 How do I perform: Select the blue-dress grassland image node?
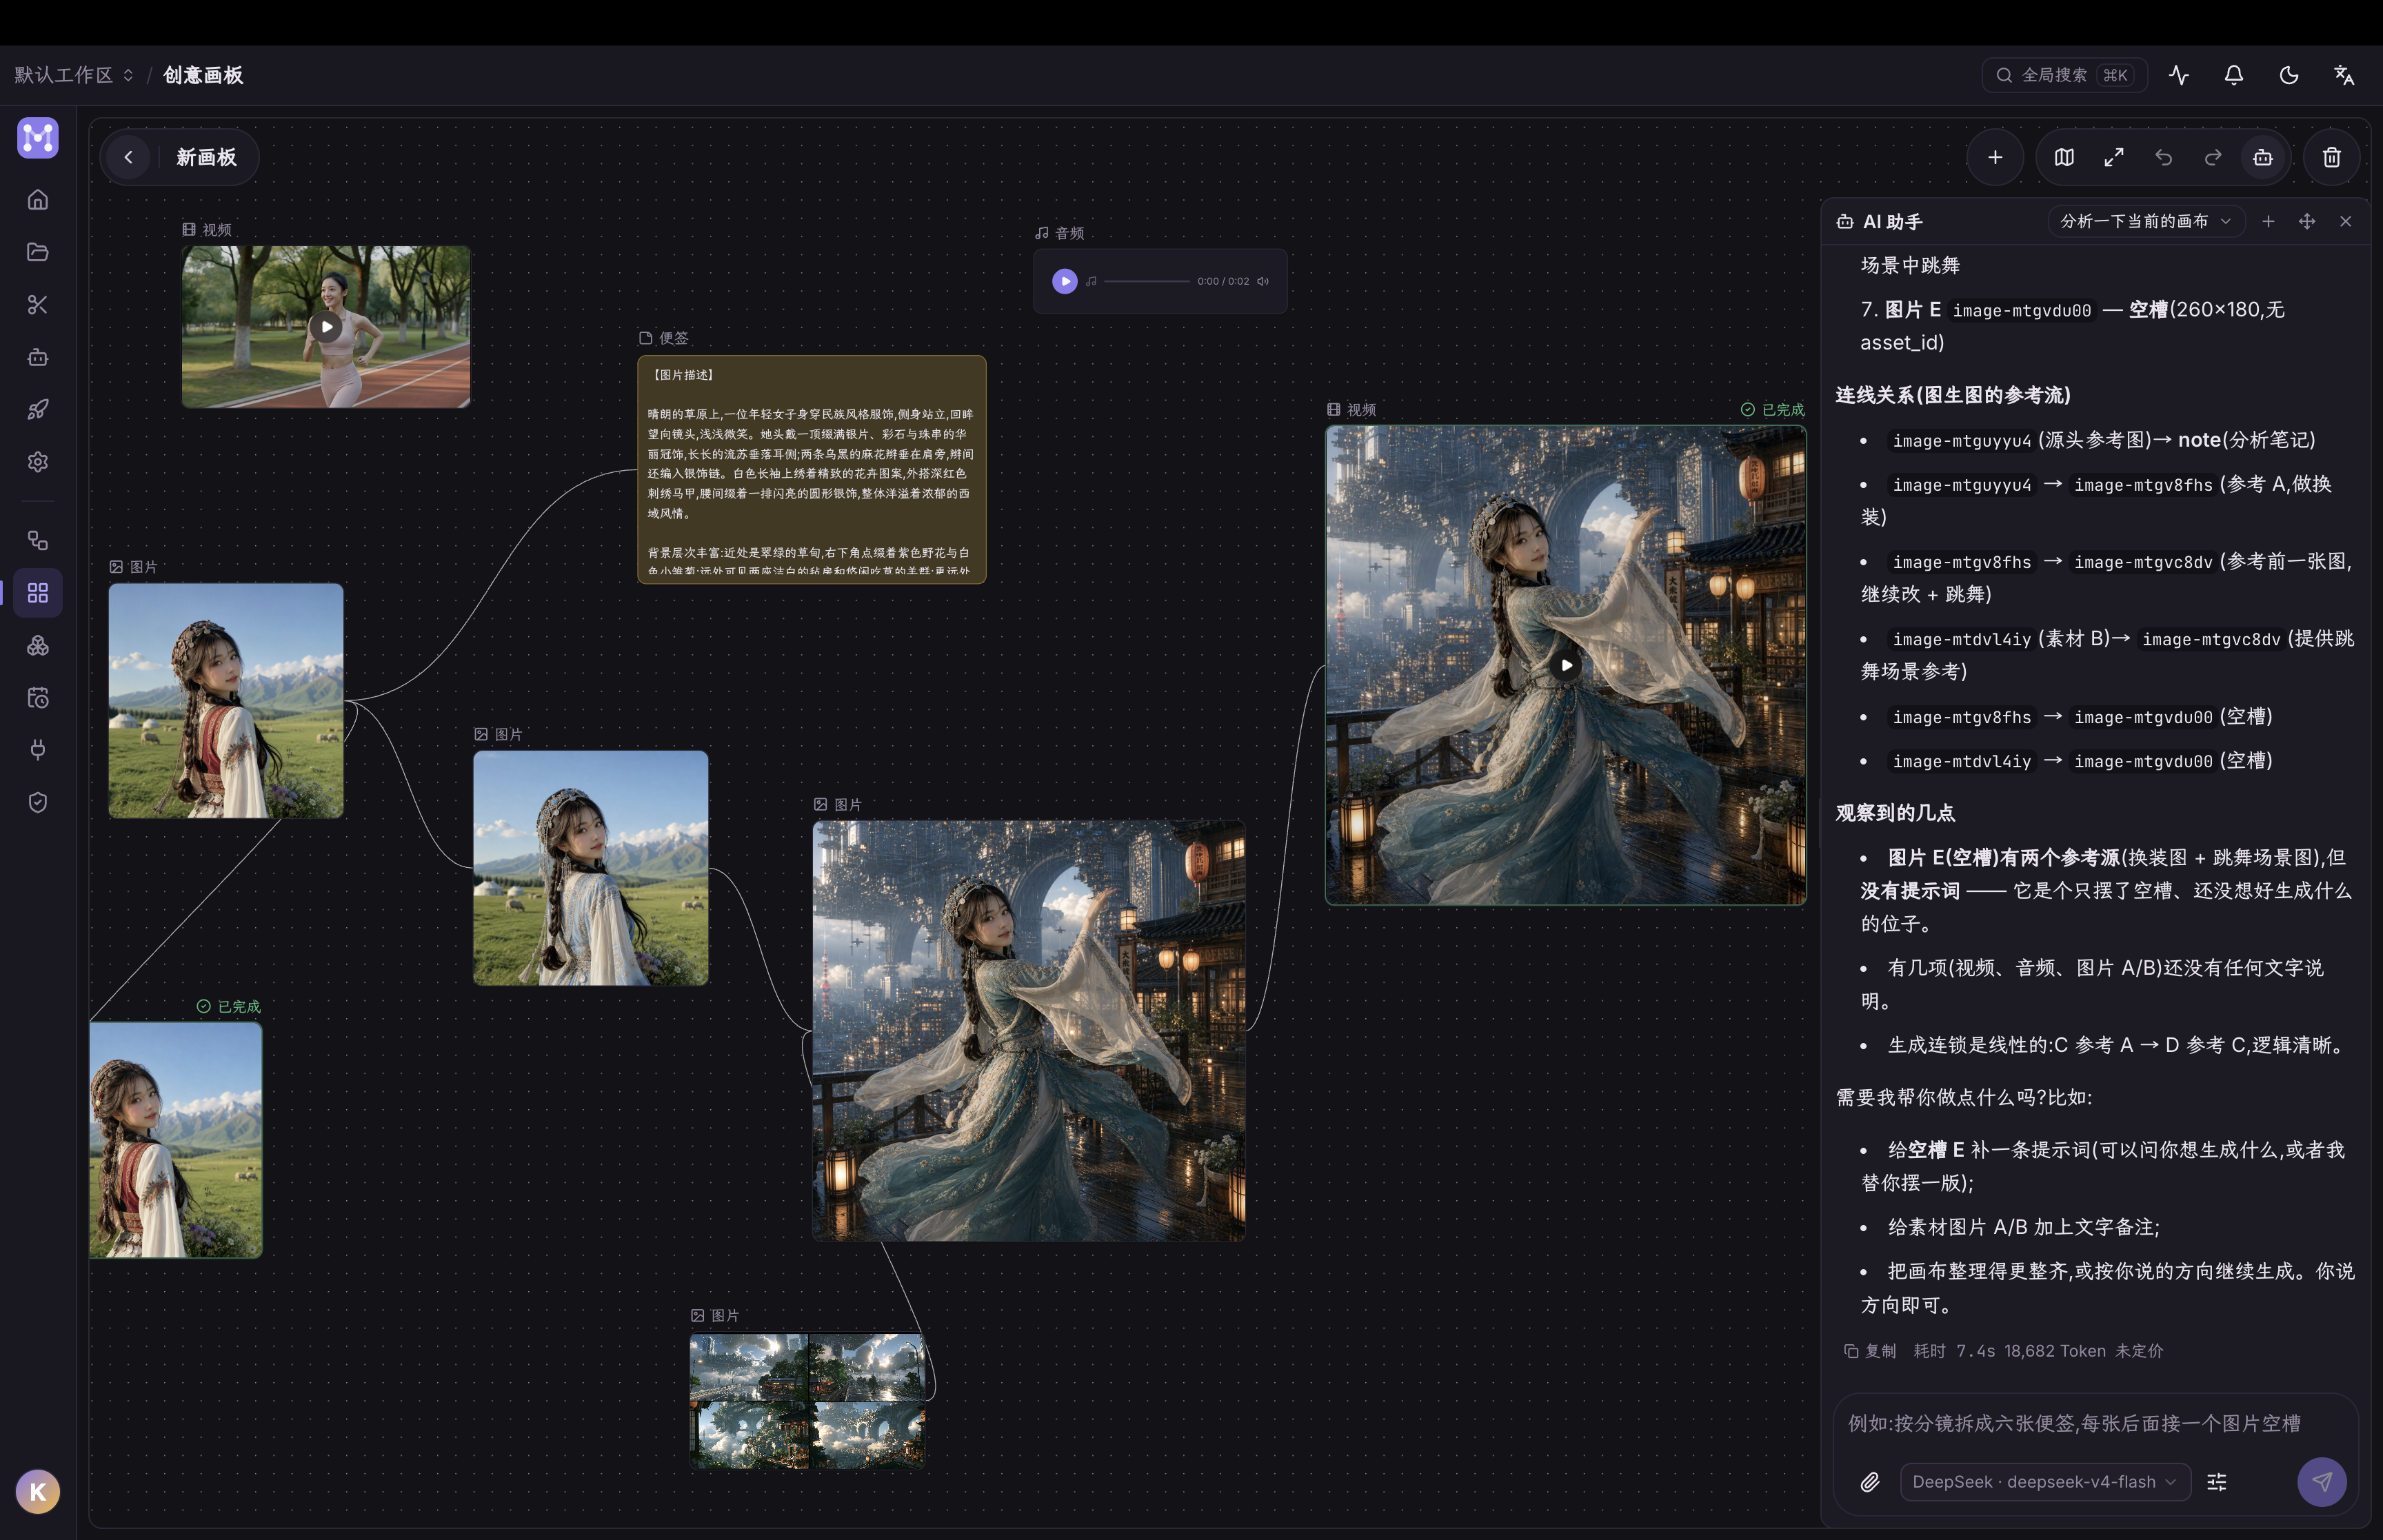click(x=591, y=868)
